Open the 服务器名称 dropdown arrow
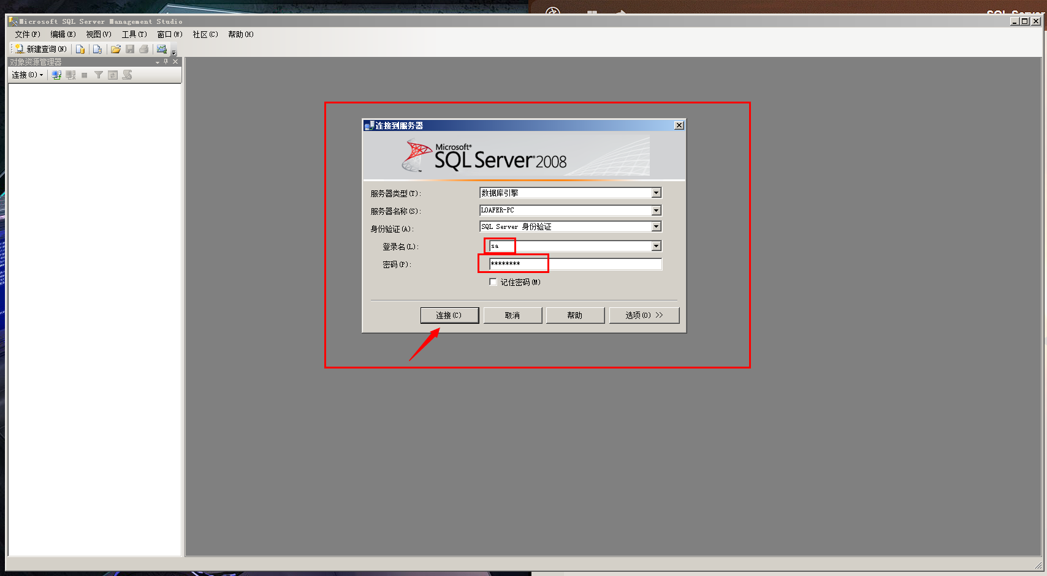This screenshot has width=1047, height=576. tap(657, 211)
